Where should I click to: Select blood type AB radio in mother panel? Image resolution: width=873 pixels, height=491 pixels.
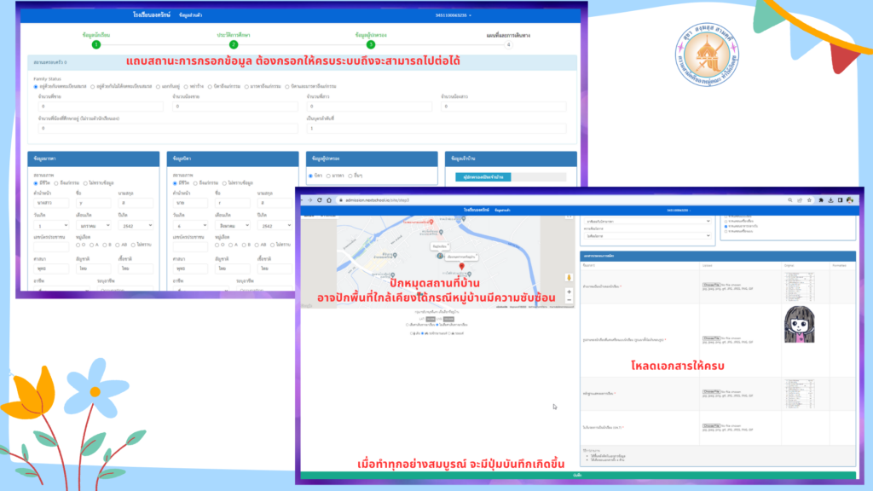click(x=118, y=245)
